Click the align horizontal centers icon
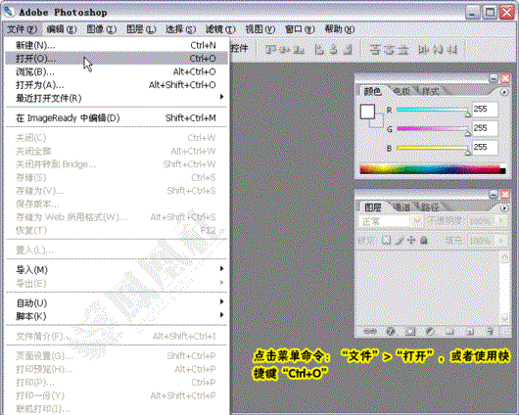Screen dimensions: 519x415 pyautogui.click(x=333, y=50)
